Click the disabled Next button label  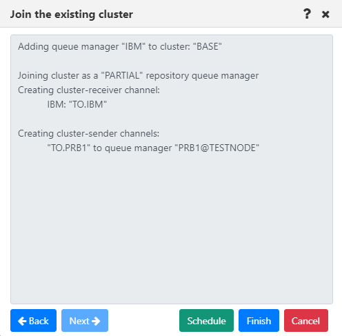(79, 321)
